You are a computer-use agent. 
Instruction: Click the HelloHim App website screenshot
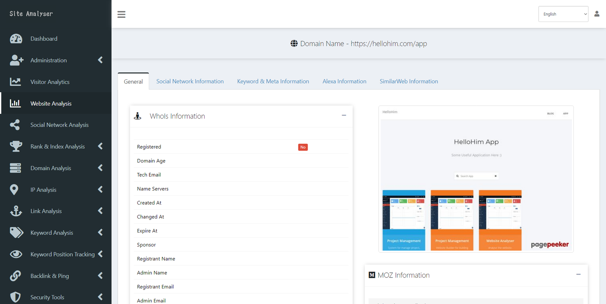pos(476,179)
